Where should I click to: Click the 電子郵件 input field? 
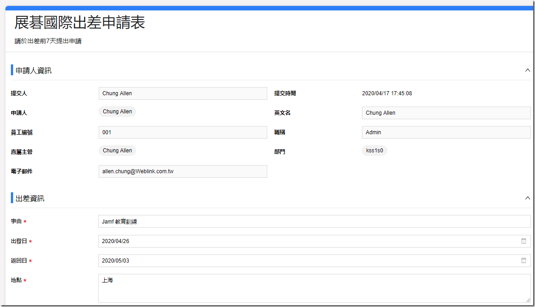pyautogui.click(x=183, y=171)
